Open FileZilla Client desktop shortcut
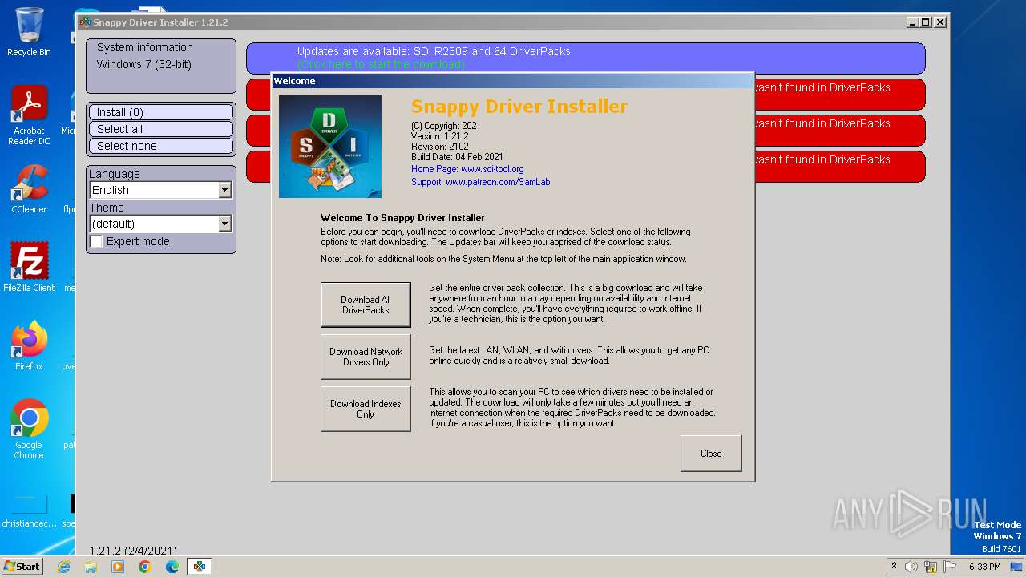Viewport: 1026px width, 577px height. pyautogui.click(x=29, y=267)
